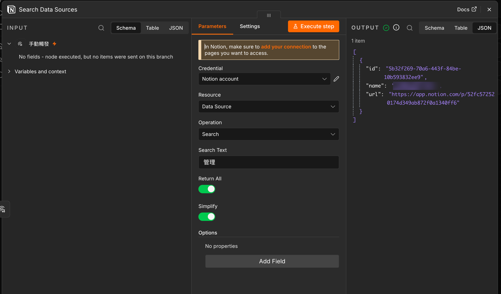Switch output view to Table tab
501x294 pixels.
tap(461, 28)
